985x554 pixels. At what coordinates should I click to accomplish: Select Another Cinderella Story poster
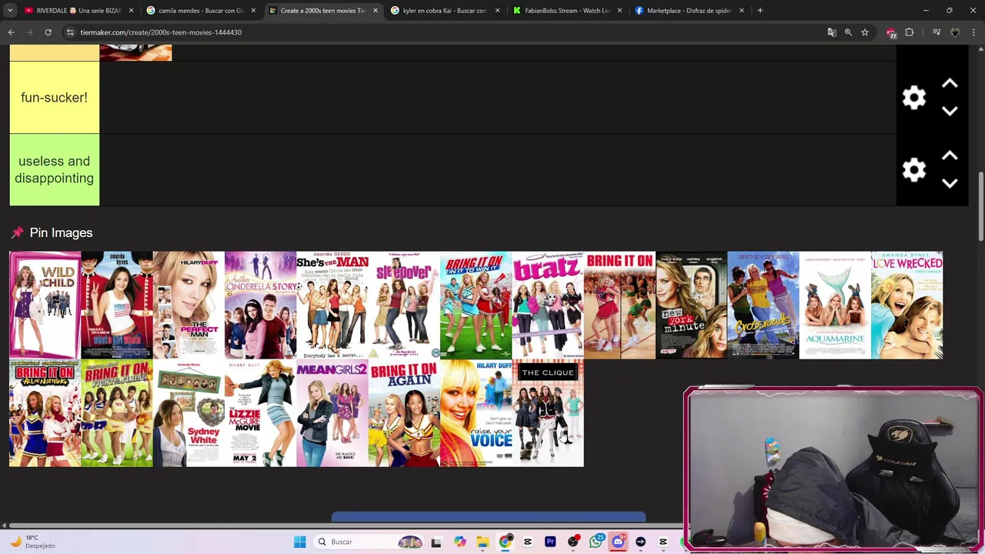click(260, 305)
